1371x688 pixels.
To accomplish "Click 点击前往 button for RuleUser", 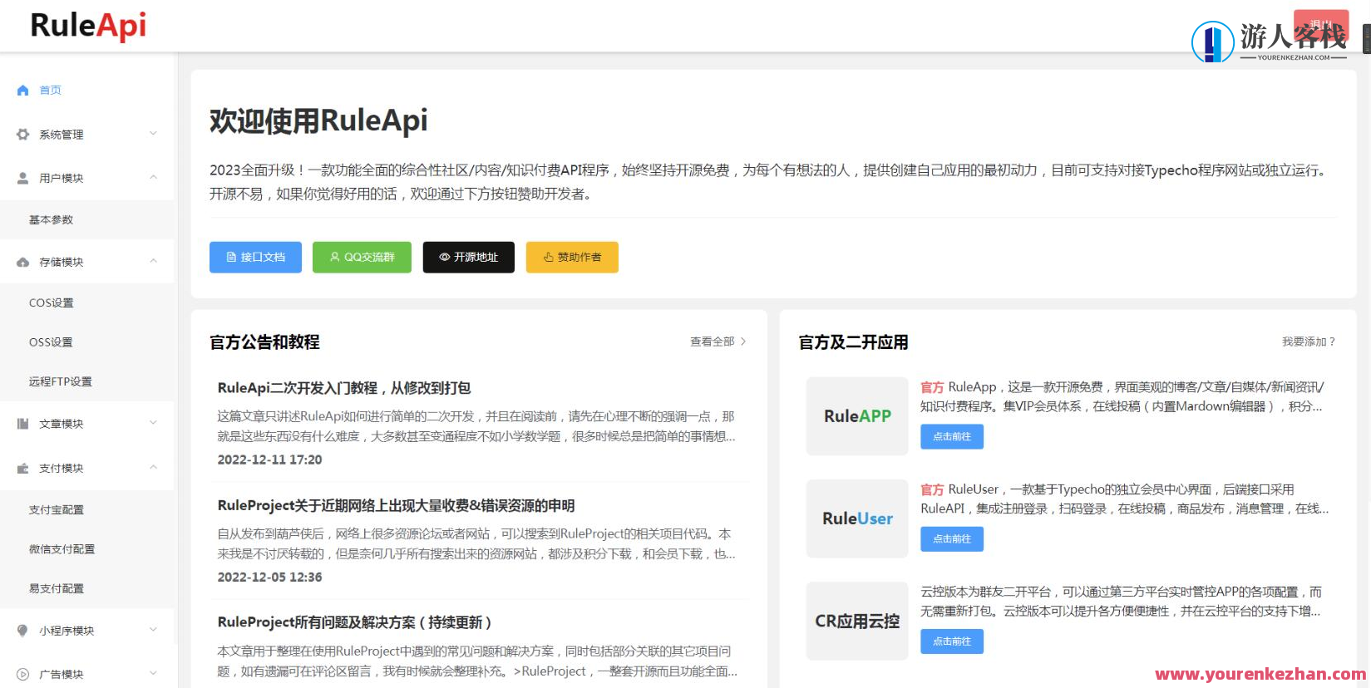I will pyautogui.click(x=952, y=538).
